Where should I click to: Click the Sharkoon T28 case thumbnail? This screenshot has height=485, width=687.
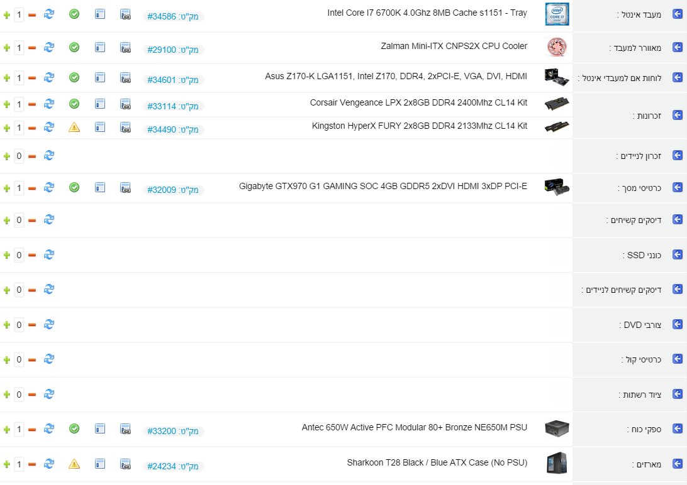pos(557,463)
